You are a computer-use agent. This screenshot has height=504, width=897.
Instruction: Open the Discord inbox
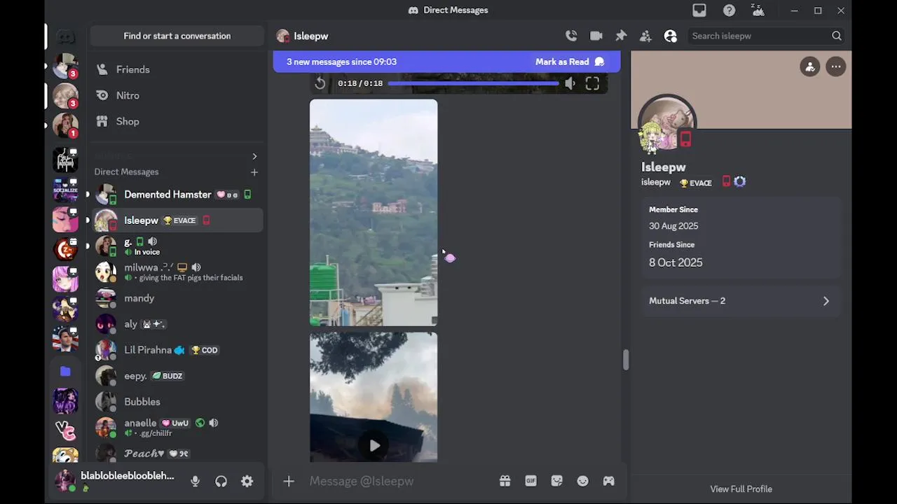click(699, 10)
